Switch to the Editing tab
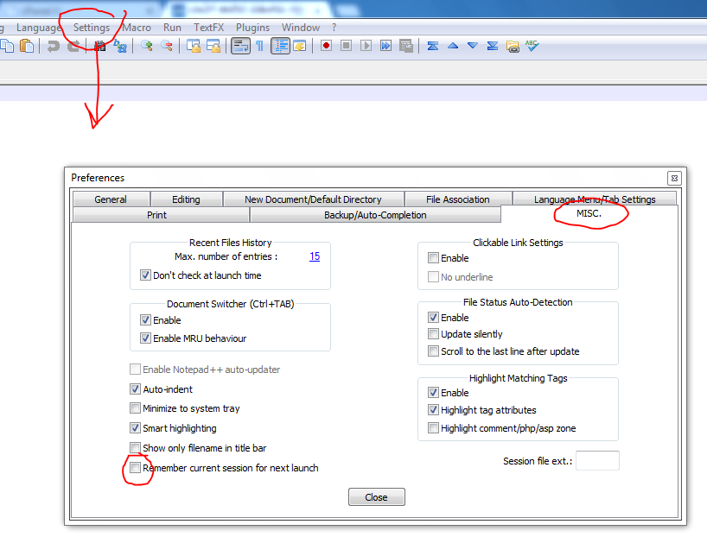707x556 pixels. [x=186, y=199]
